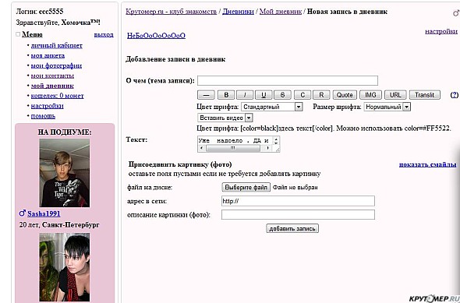Insert an image tag with IMG button
The height and width of the screenshot is (303, 460).
pos(370,95)
